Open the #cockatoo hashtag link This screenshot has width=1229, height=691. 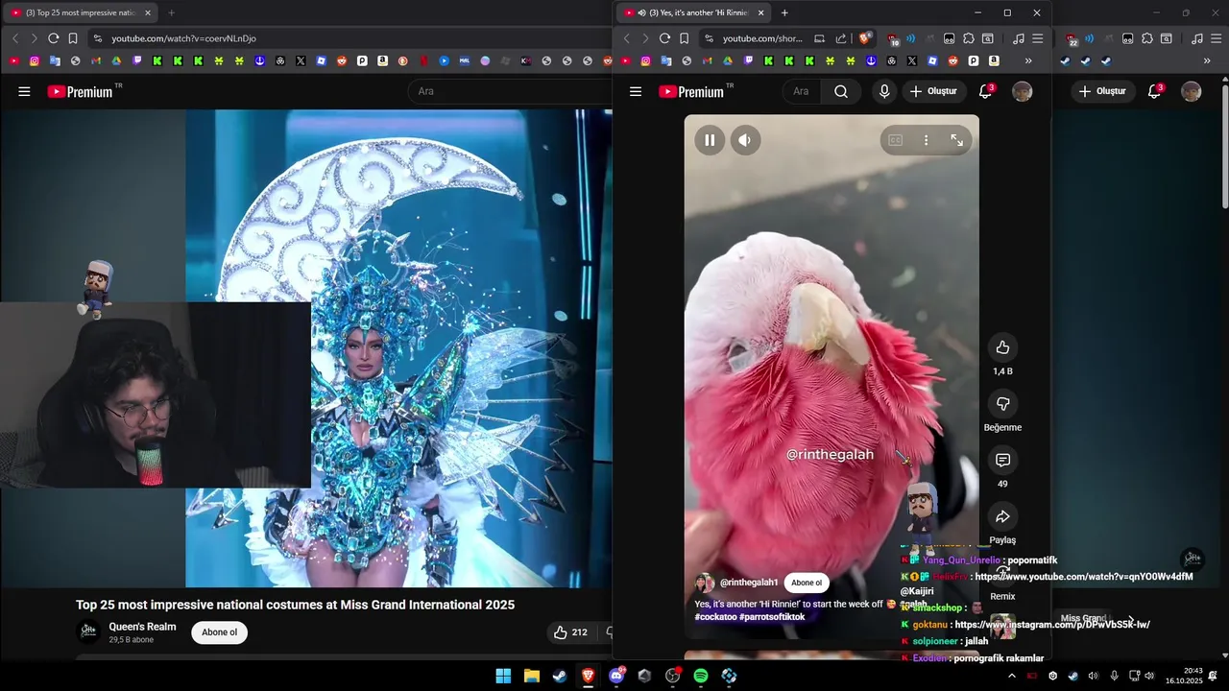[715, 617]
